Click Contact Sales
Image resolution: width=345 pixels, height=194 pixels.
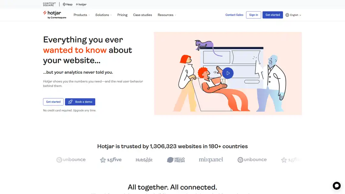click(234, 15)
